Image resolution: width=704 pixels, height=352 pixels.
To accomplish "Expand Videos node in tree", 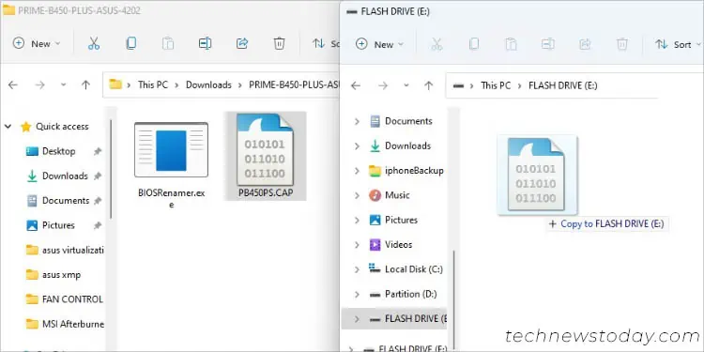I will [357, 245].
